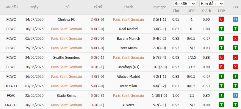Open the Ban đầu odds type dropdown
Image resolution: width=241 pixels, height=109 pixels.
[212, 4]
